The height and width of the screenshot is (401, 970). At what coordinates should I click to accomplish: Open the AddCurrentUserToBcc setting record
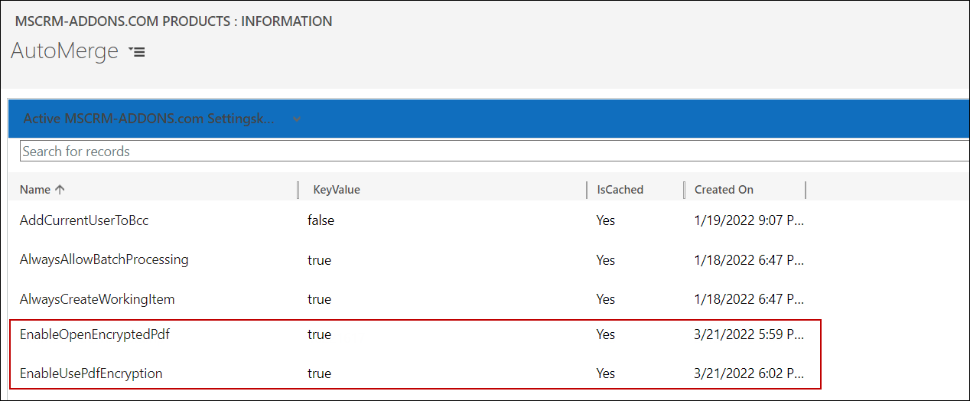[84, 220]
